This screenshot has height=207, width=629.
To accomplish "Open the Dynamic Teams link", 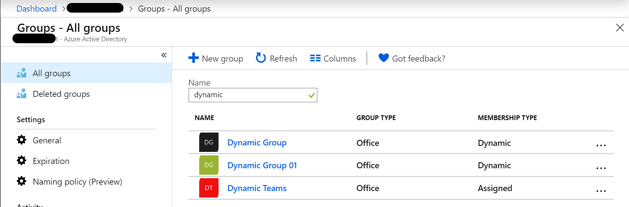I will [x=257, y=188].
